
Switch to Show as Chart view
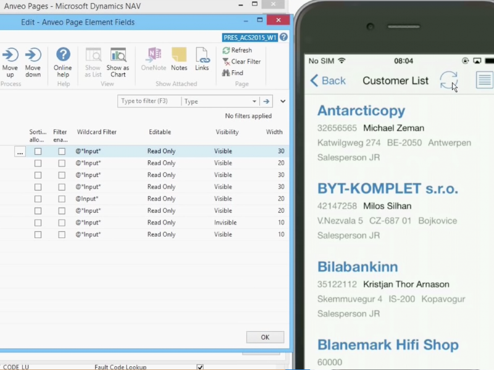(118, 62)
